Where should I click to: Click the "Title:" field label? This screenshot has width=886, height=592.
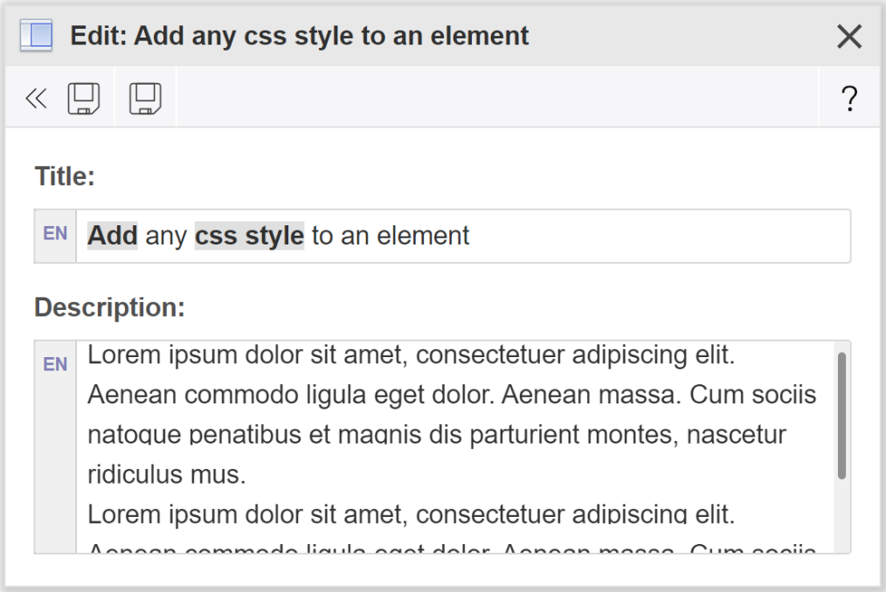[x=65, y=177]
